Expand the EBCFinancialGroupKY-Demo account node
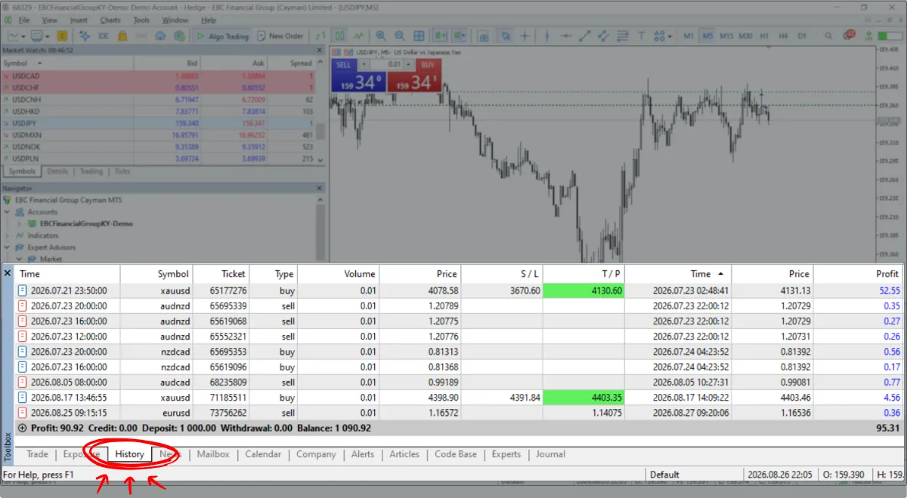 coord(20,223)
